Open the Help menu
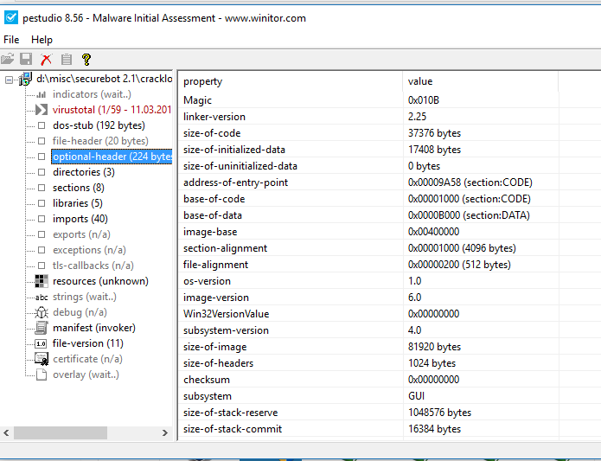This screenshot has height=461, width=601. click(42, 40)
